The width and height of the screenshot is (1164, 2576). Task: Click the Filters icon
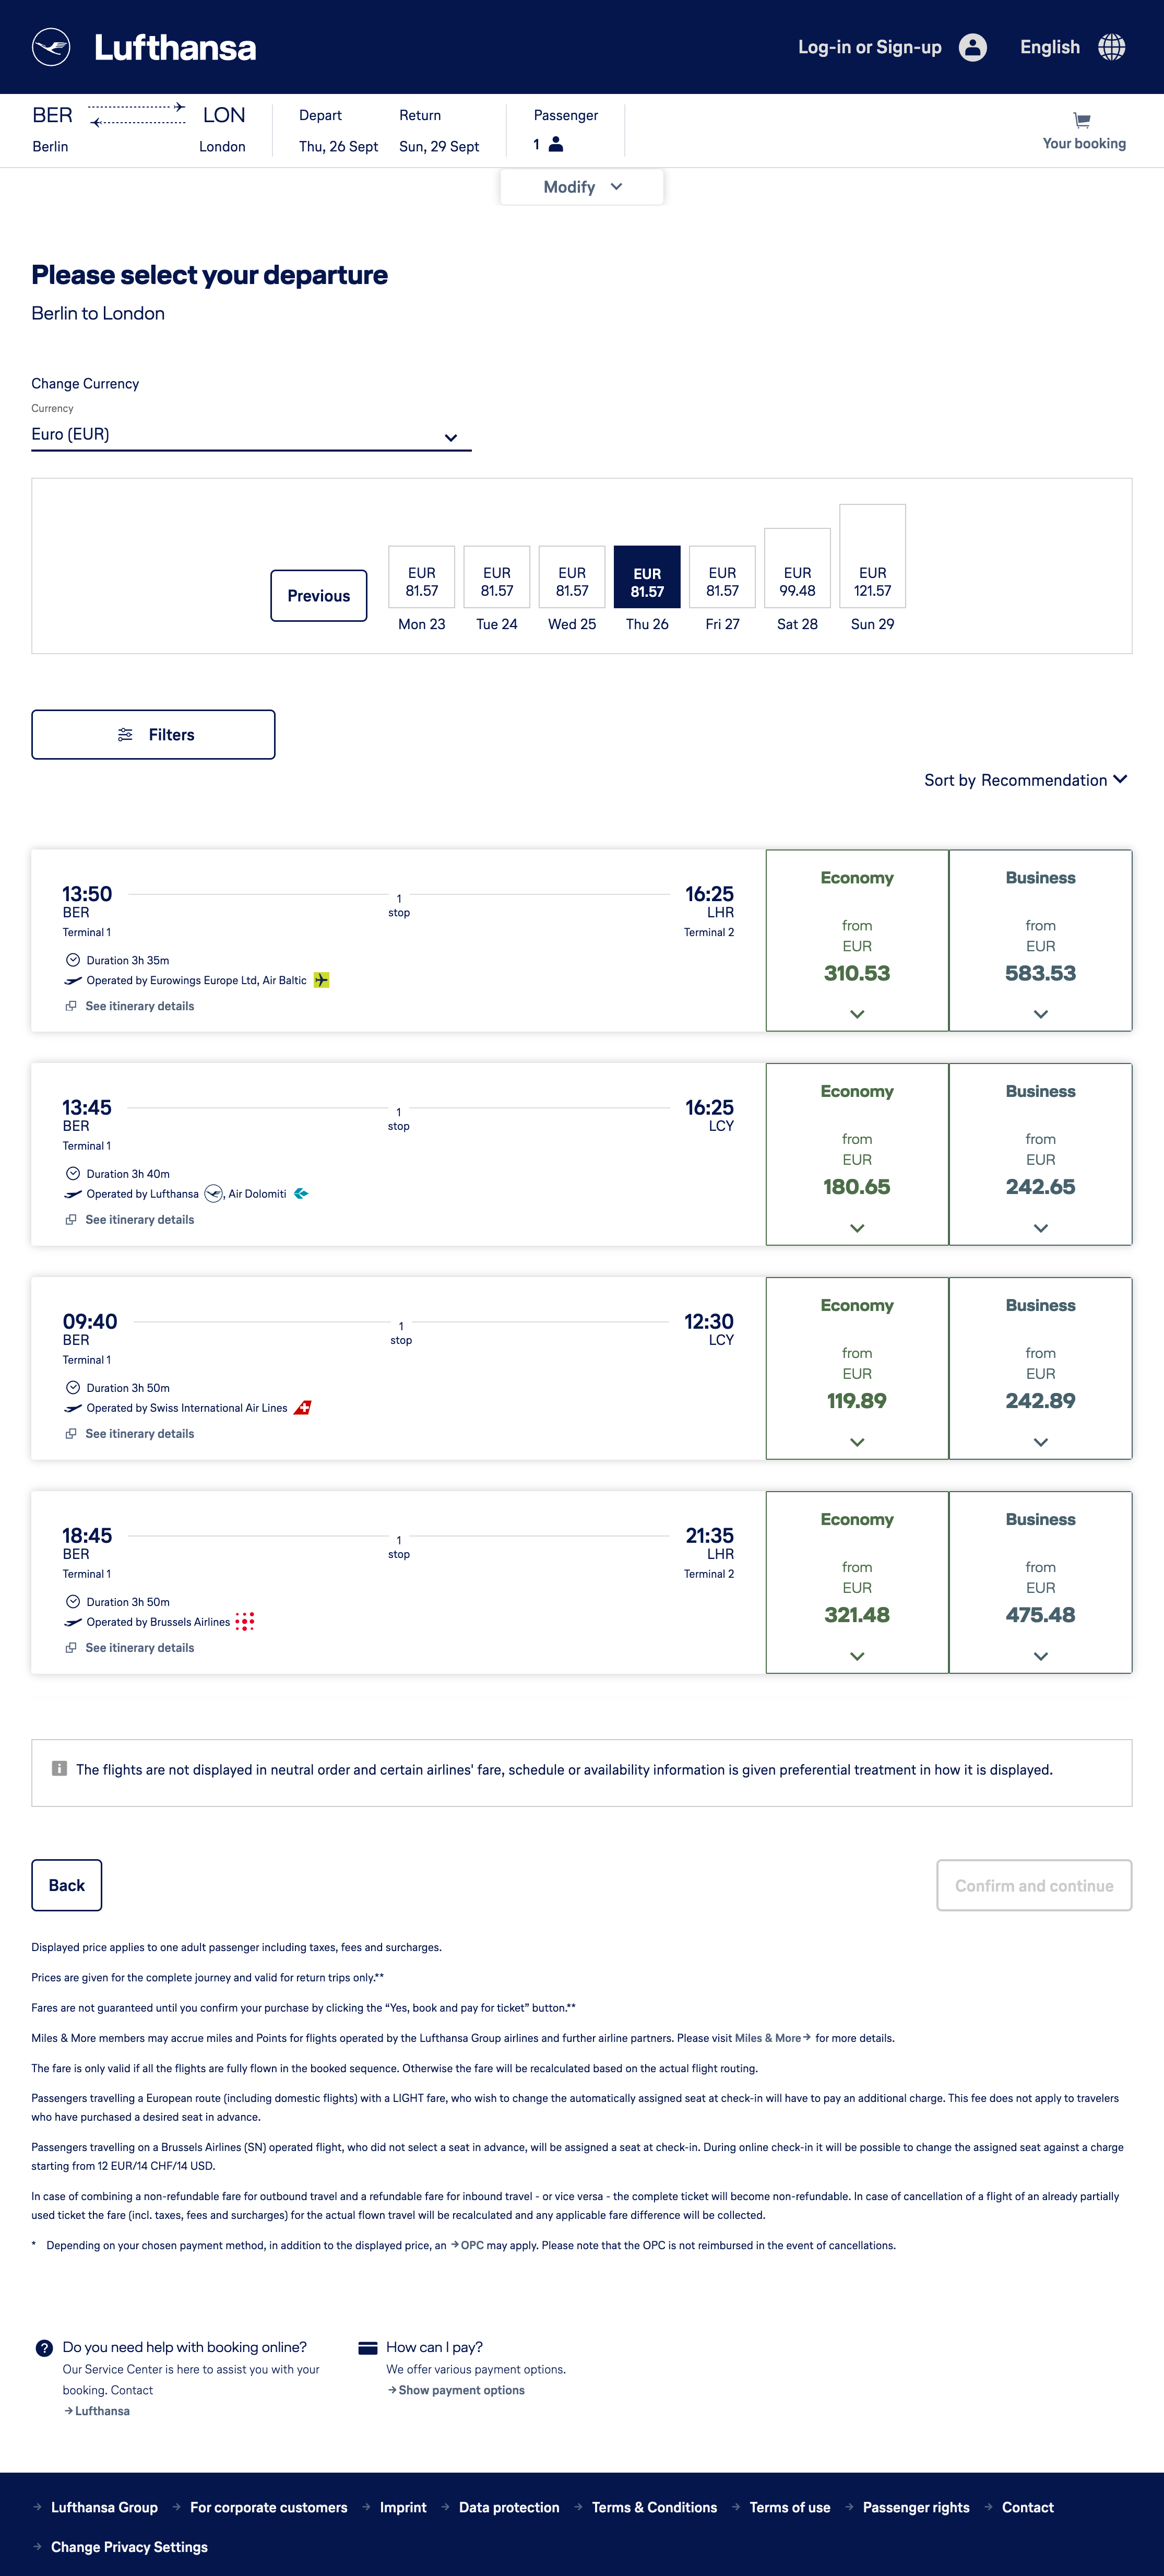[x=125, y=734]
